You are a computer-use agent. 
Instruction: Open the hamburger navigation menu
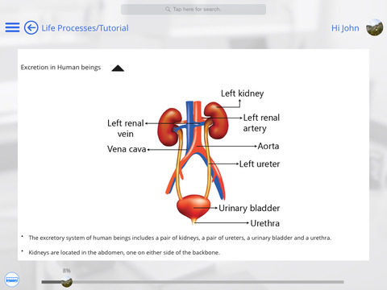12,27
